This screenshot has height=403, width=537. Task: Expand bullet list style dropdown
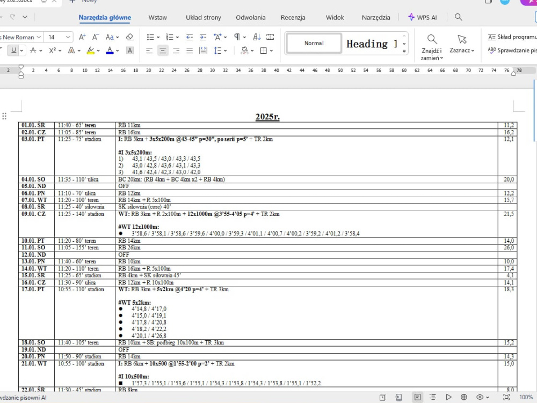point(158,37)
